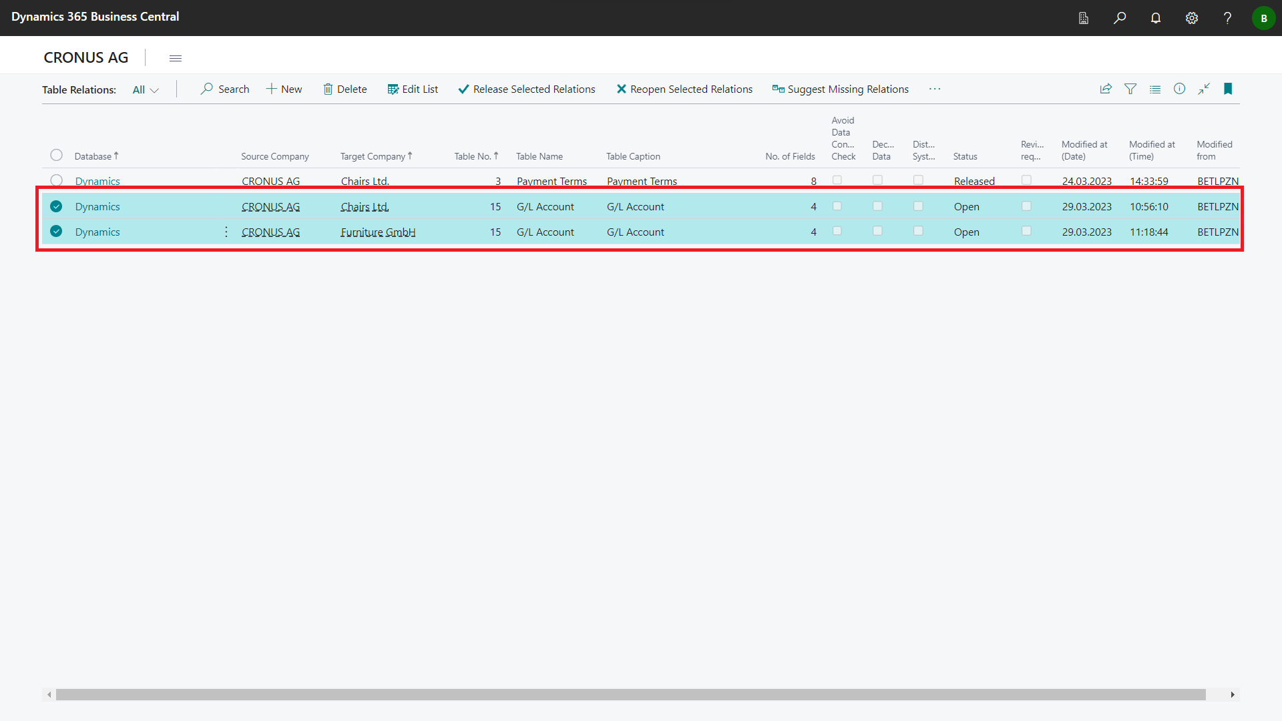Click Delete in the action bar
The height and width of the screenshot is (721, 1282).
click(345, 89)
